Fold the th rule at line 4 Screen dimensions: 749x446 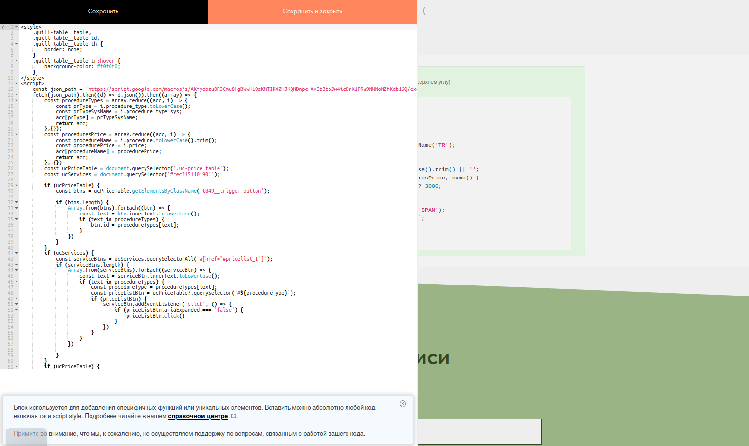point(17,44)
